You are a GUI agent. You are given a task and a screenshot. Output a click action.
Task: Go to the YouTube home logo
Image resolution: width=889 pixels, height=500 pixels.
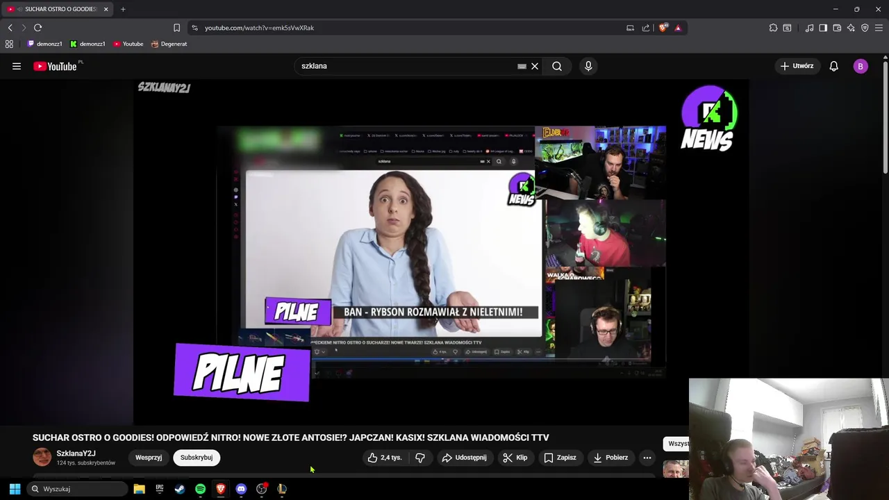point(54,66)
